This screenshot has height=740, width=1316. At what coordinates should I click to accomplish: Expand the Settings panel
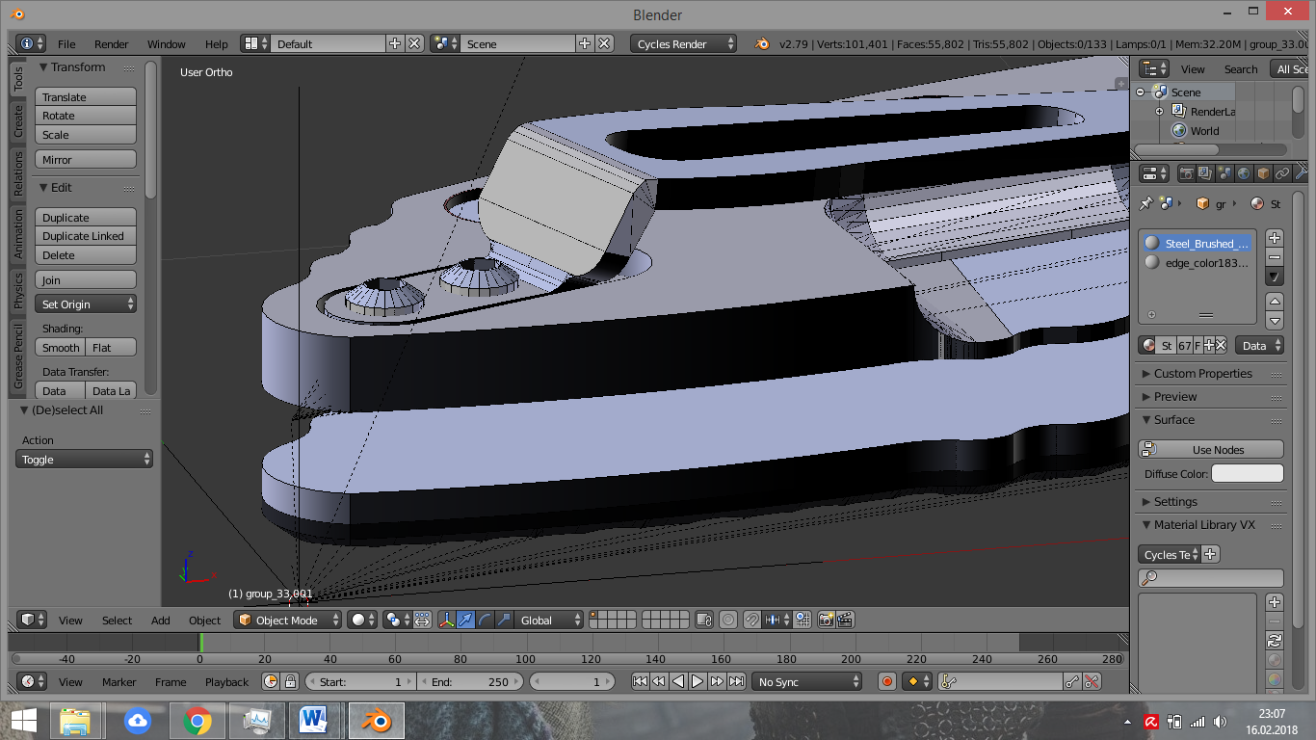(1212, 501)
